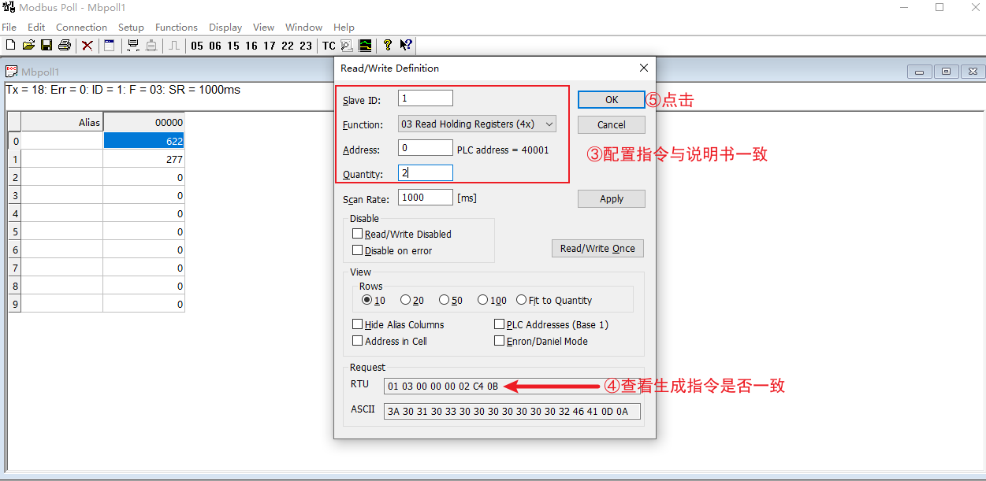The height and width of the screenshot is (481, 986).
Task: Open the TC test center toolbar button
Action: pos(329,46)
